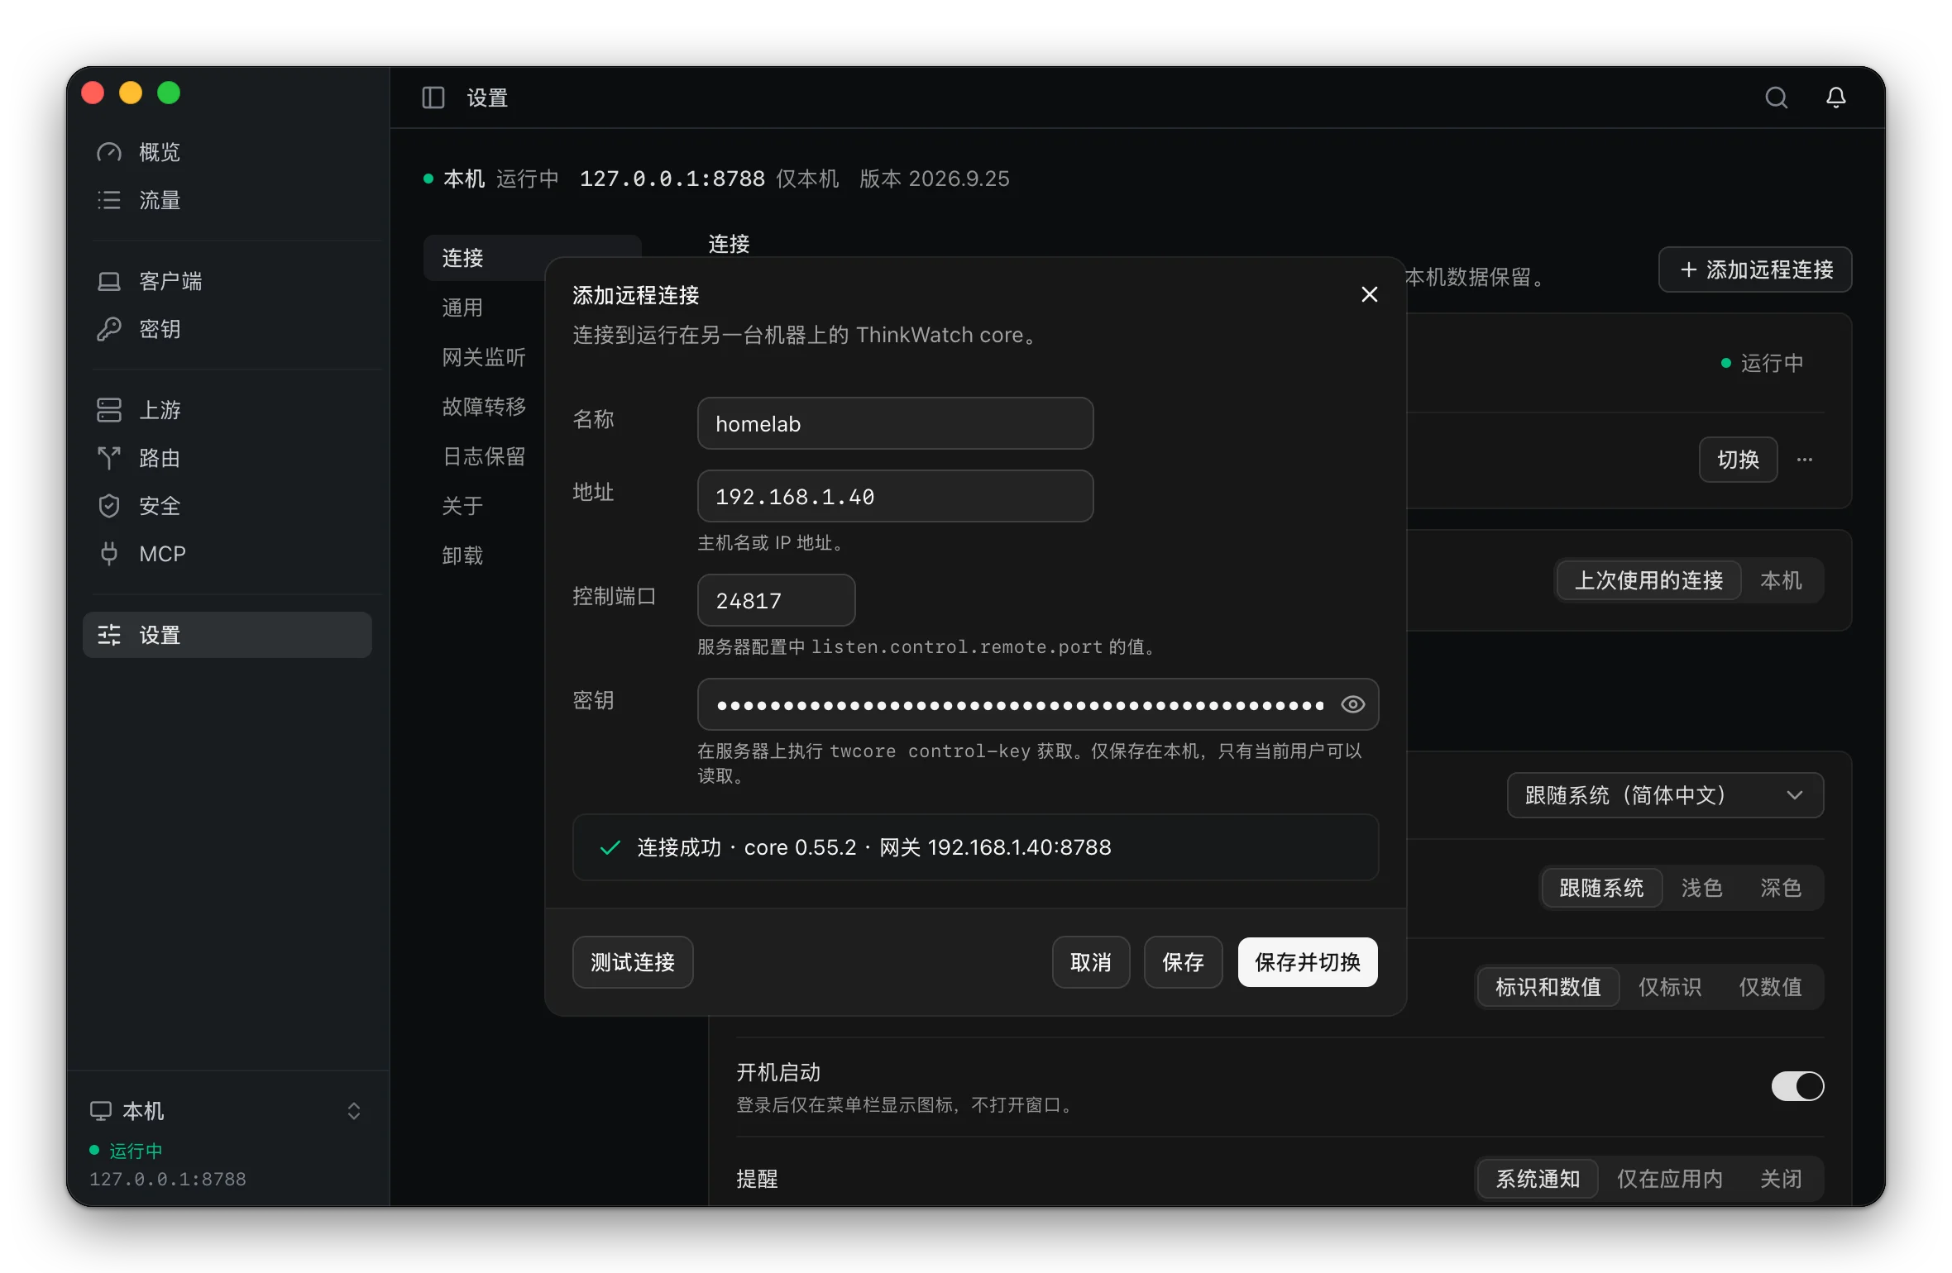Close the 添加远程连接 dialog
Viewport: 1952px width, 1273px height.
(1370, 294)
